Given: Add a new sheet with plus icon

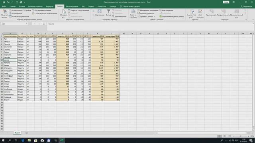Looking at the screenshot, I should tap(27, 133).
